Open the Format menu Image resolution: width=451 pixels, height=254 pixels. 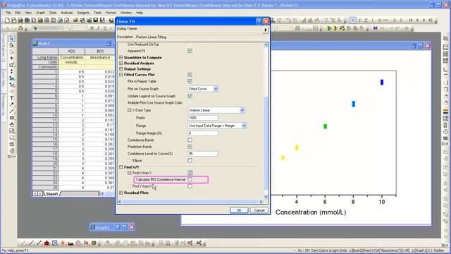(x=111, y=13)
